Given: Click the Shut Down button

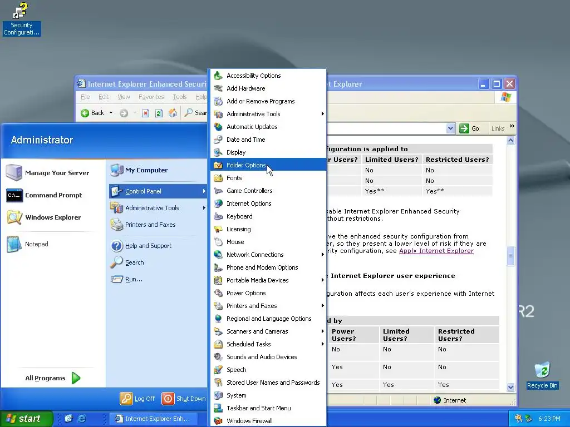Looking at the screenshot, I should coord(184,399).
